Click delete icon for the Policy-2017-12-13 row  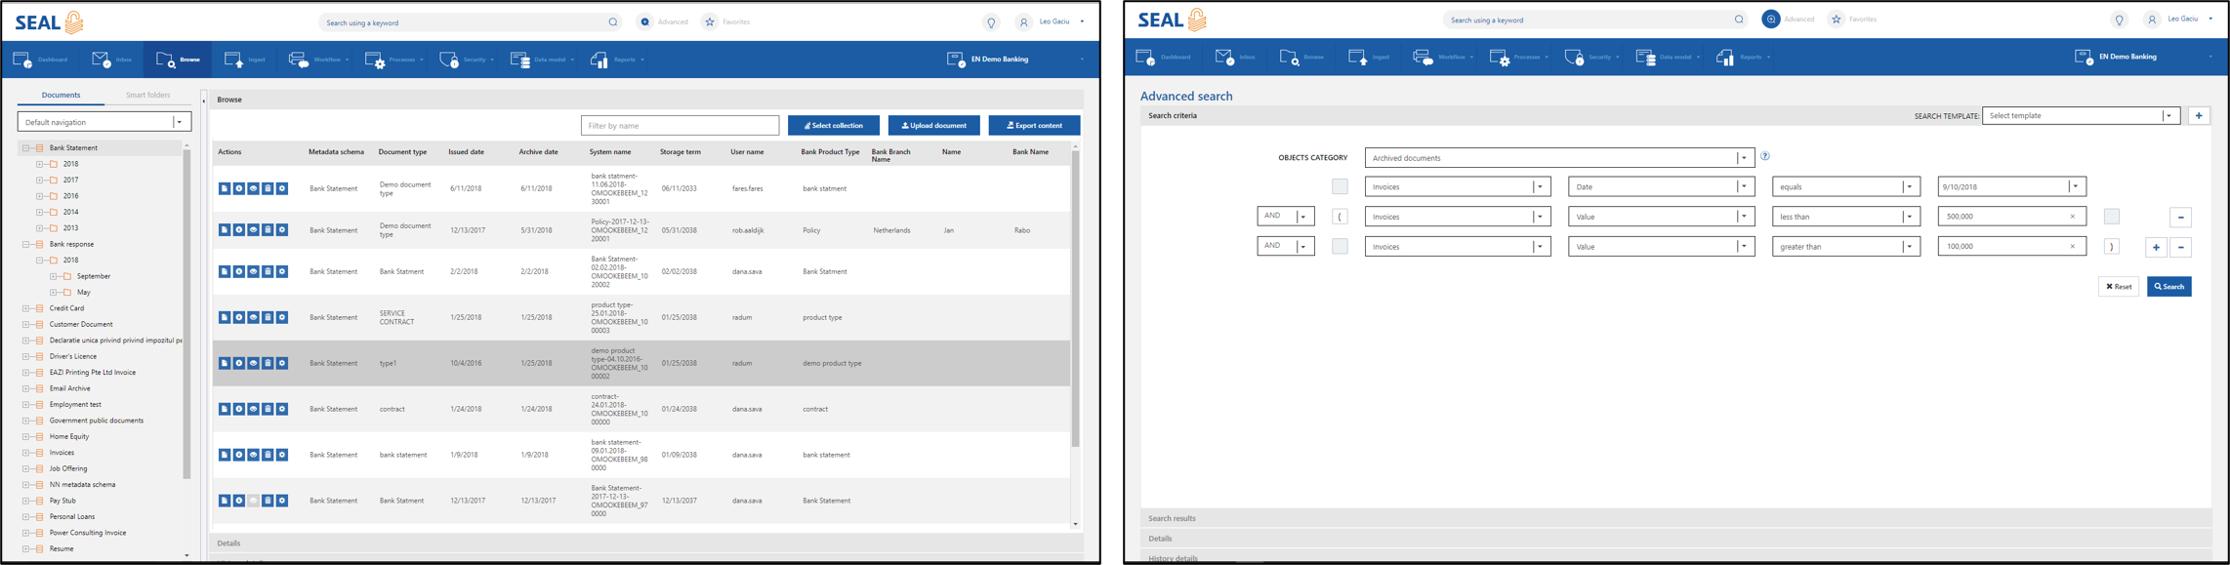pyautogui.click(x=268, y=230)
